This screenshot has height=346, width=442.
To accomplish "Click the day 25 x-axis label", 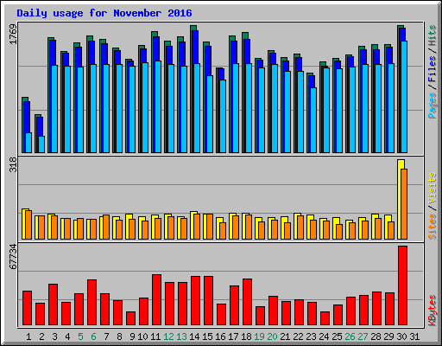I will pyautogui.click(x=337, y=336).
